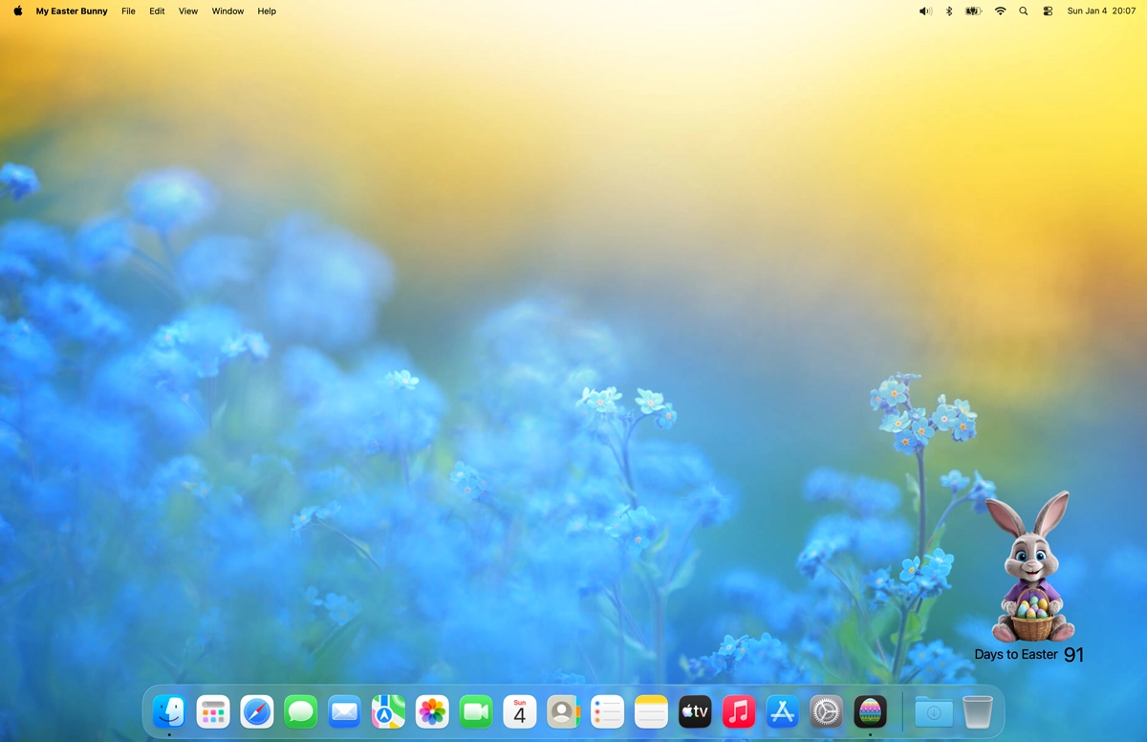Image resolution: width=1147 pixels, height=742 pixels.
Task: Open the File menu
Action: (x=128, y=11)
